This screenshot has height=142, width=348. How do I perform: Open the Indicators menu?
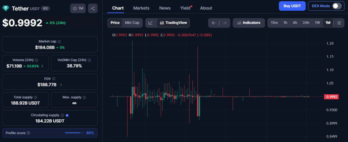click(249, 23)
